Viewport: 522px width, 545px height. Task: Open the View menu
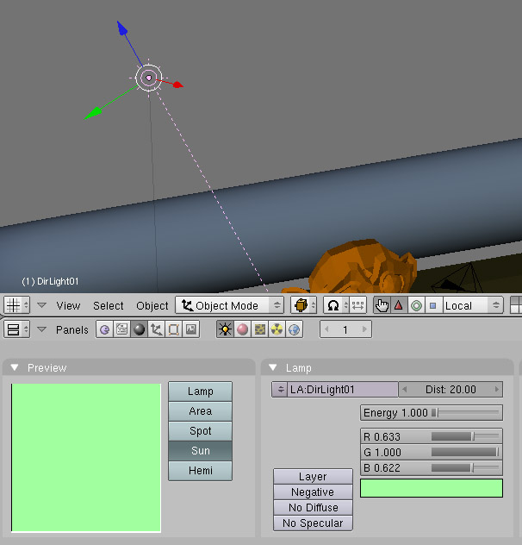(68, 305)
